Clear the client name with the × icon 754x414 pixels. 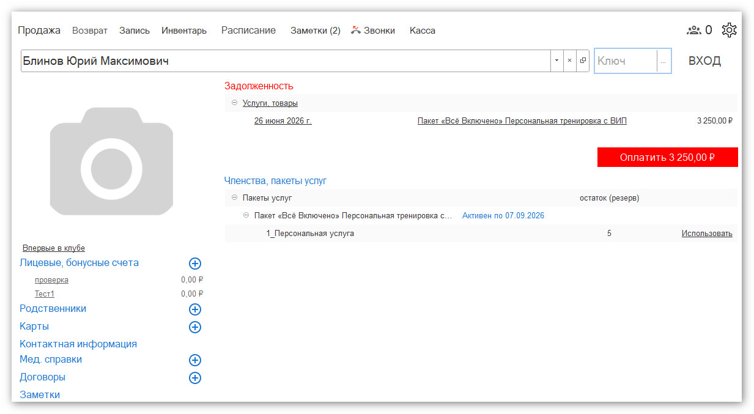pos(569,61)
